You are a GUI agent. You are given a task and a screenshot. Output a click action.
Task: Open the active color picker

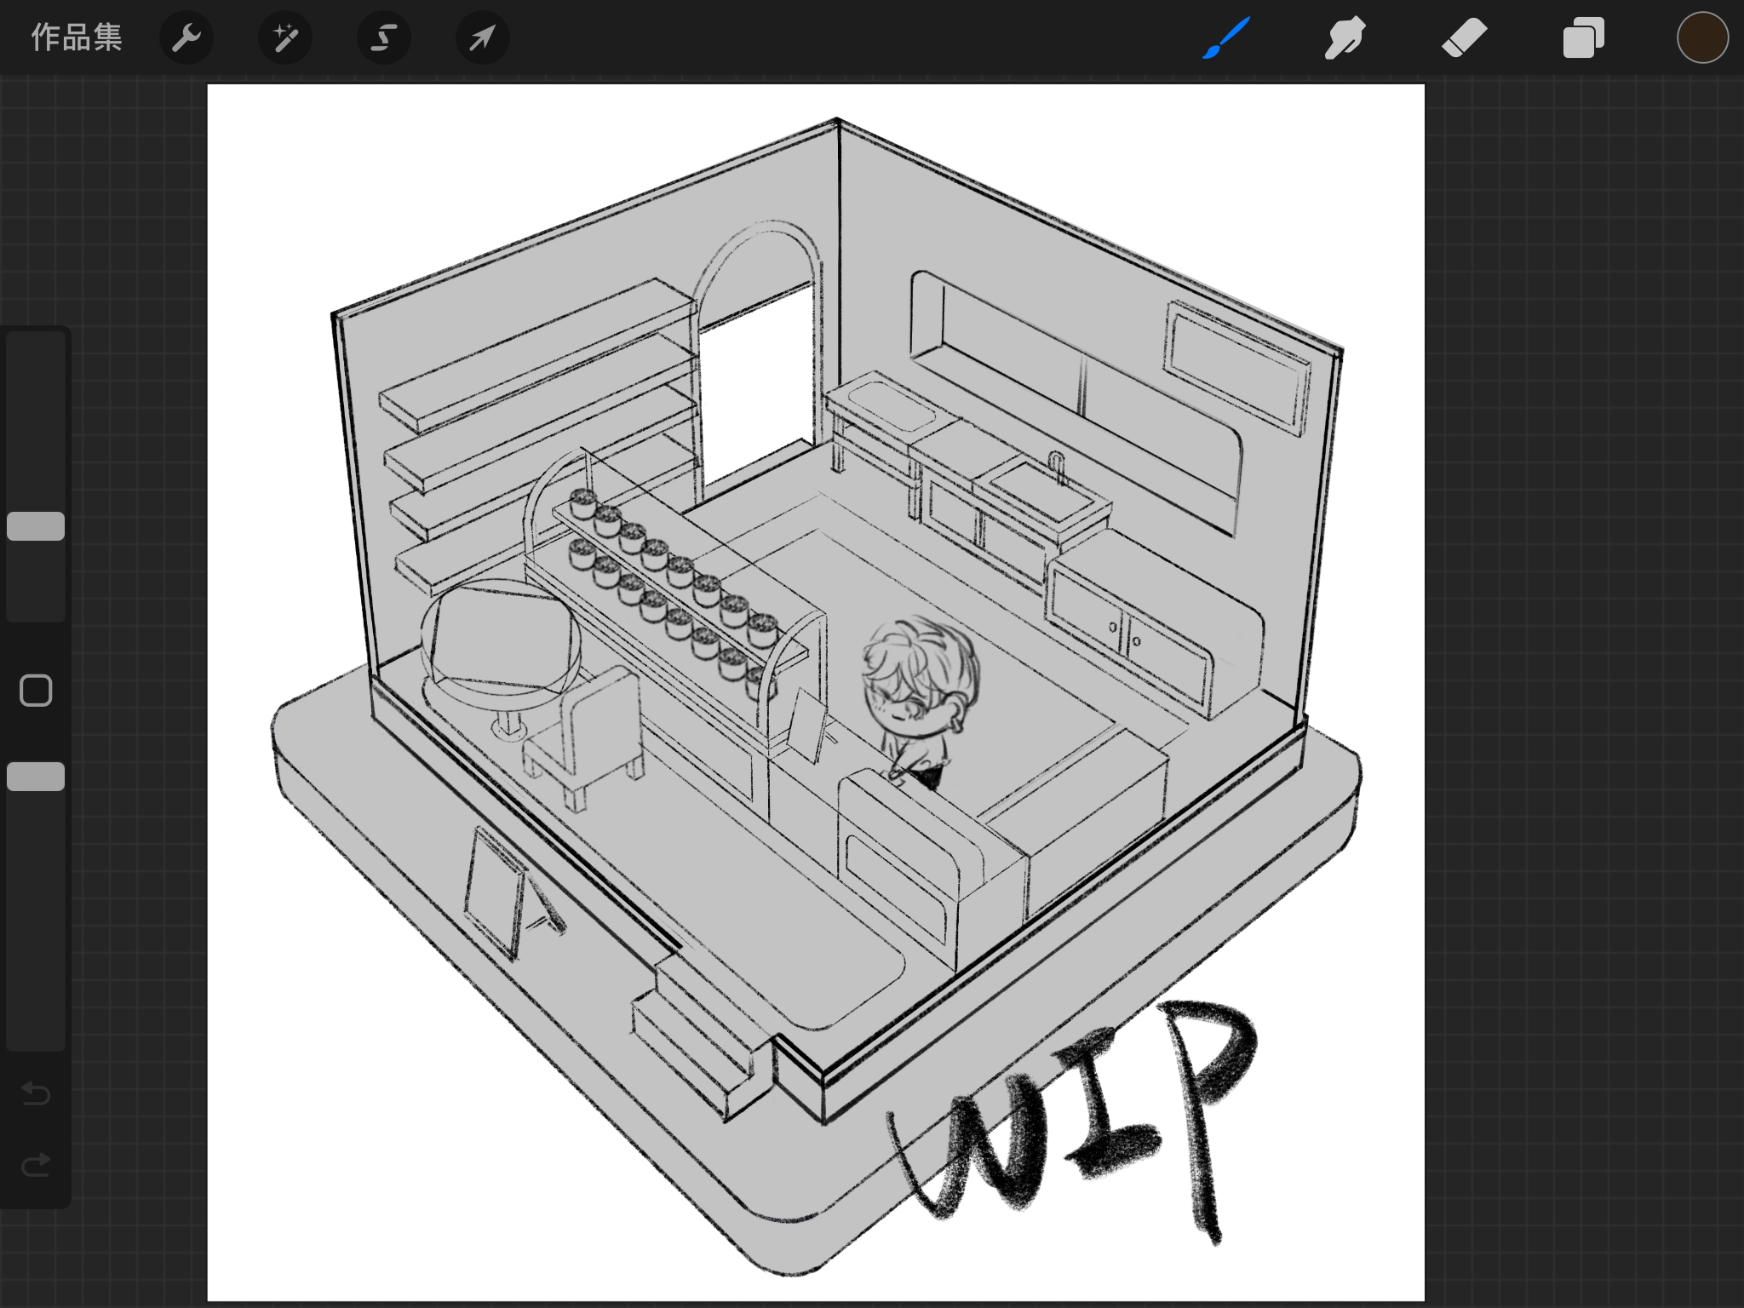click(x=1702, y=37)
